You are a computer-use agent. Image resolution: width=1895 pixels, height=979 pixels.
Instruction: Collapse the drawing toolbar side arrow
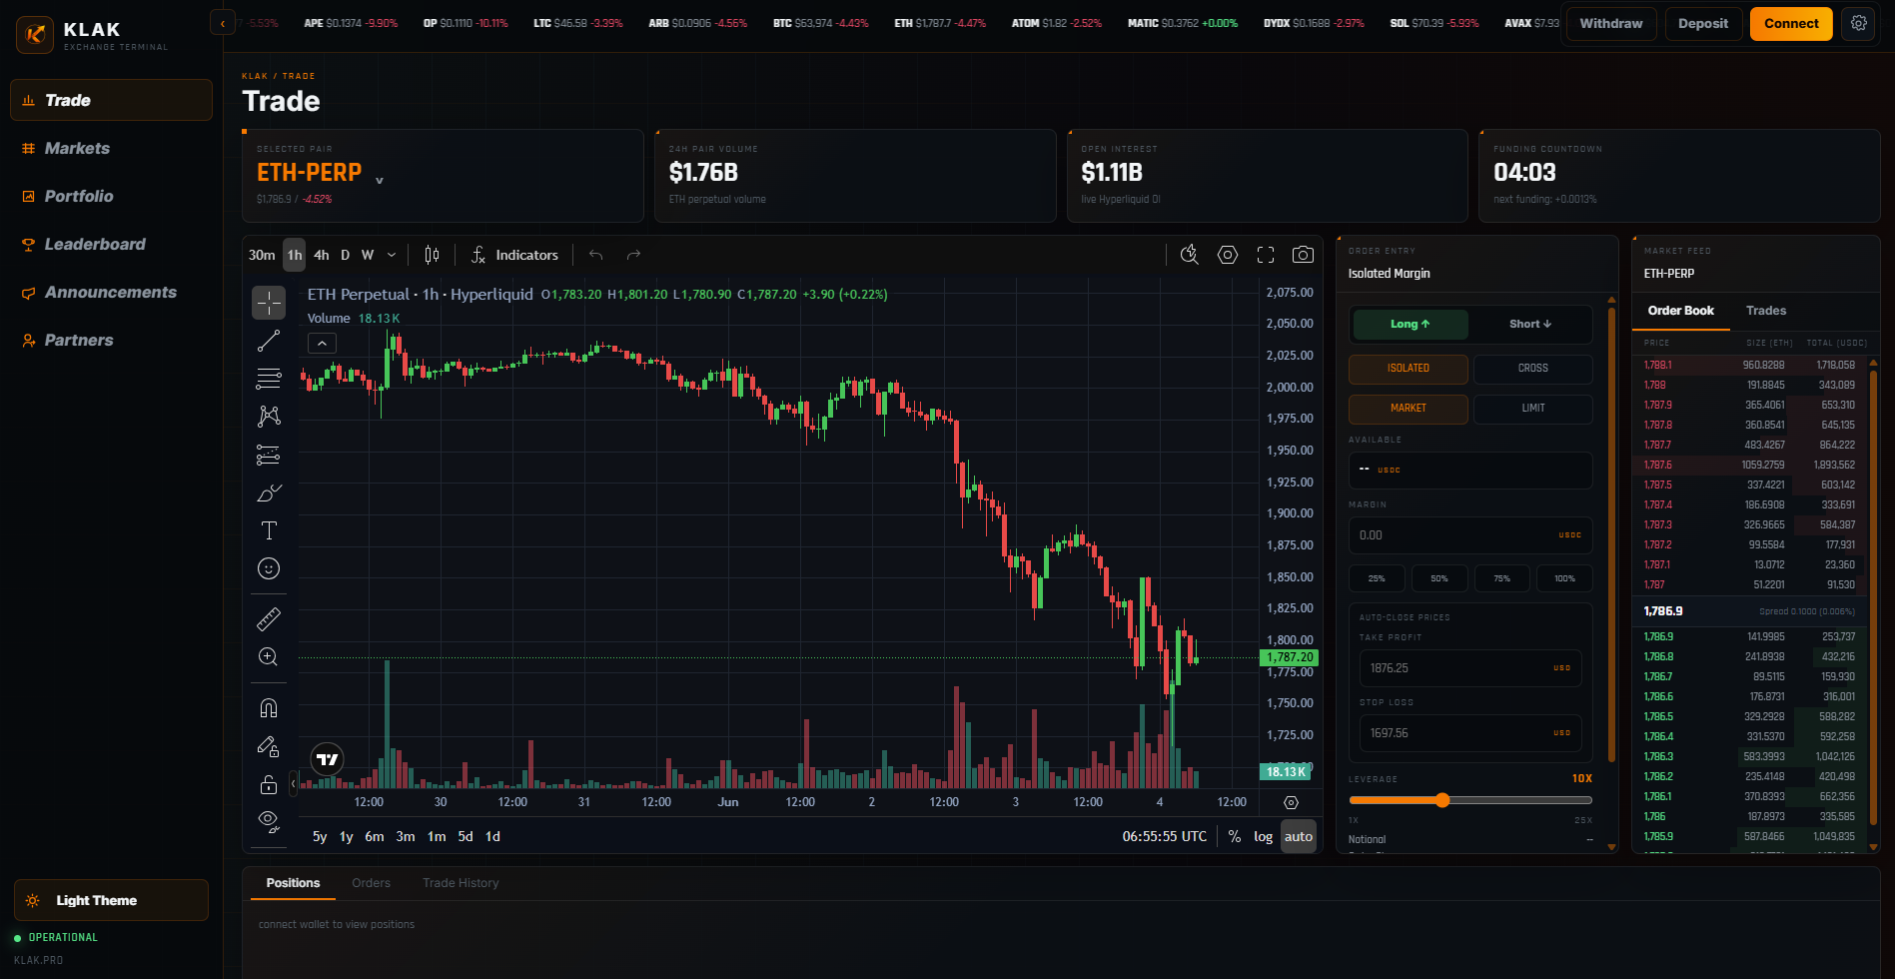(293, 784)
